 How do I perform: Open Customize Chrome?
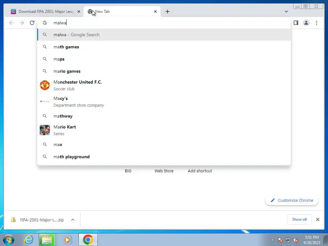pos(292,201)
